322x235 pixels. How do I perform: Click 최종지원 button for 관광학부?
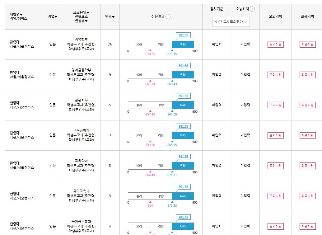pos(307,105)
